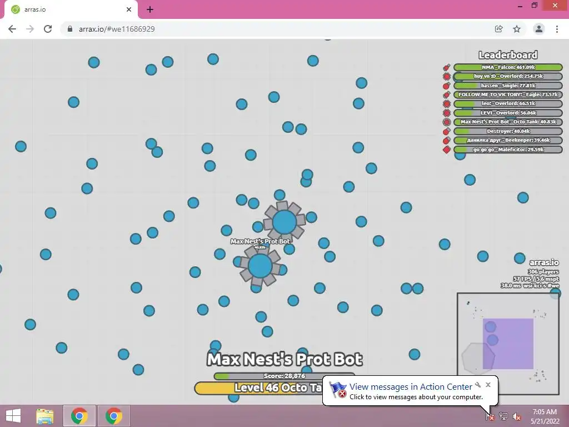Image resolution: width=569 pixels, height=427 pixels.
Task: Click the LEVI Overlord leaderboard entry
Action: pyautogui.click(x=508, y=113)
